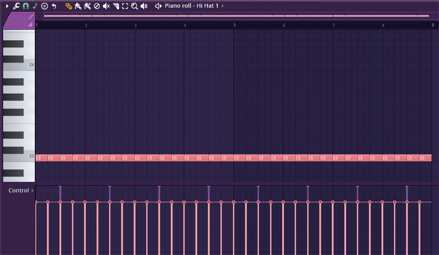Open the Tools wrench menu
Image resolution: width=439 pixels, height=255 pixels.
point(16,5)
